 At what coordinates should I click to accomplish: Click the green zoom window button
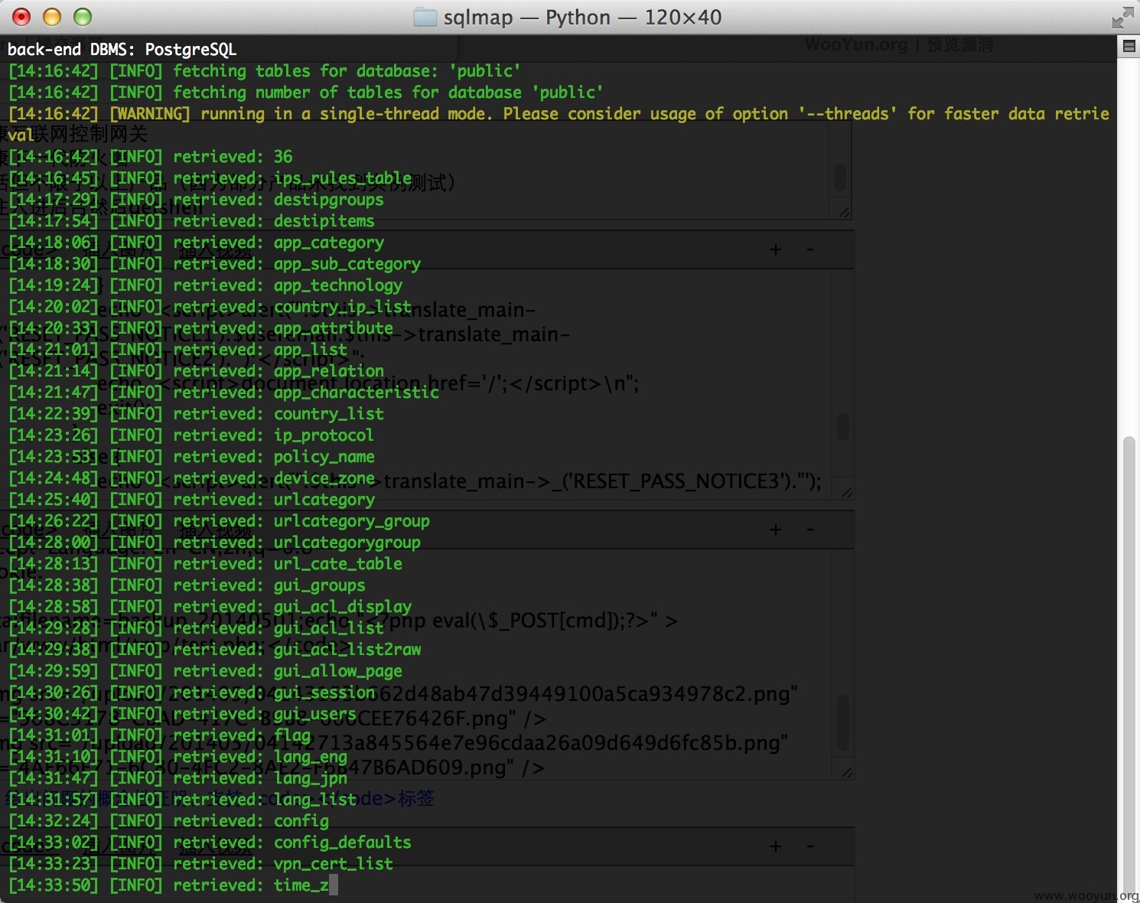coord(83,17)
